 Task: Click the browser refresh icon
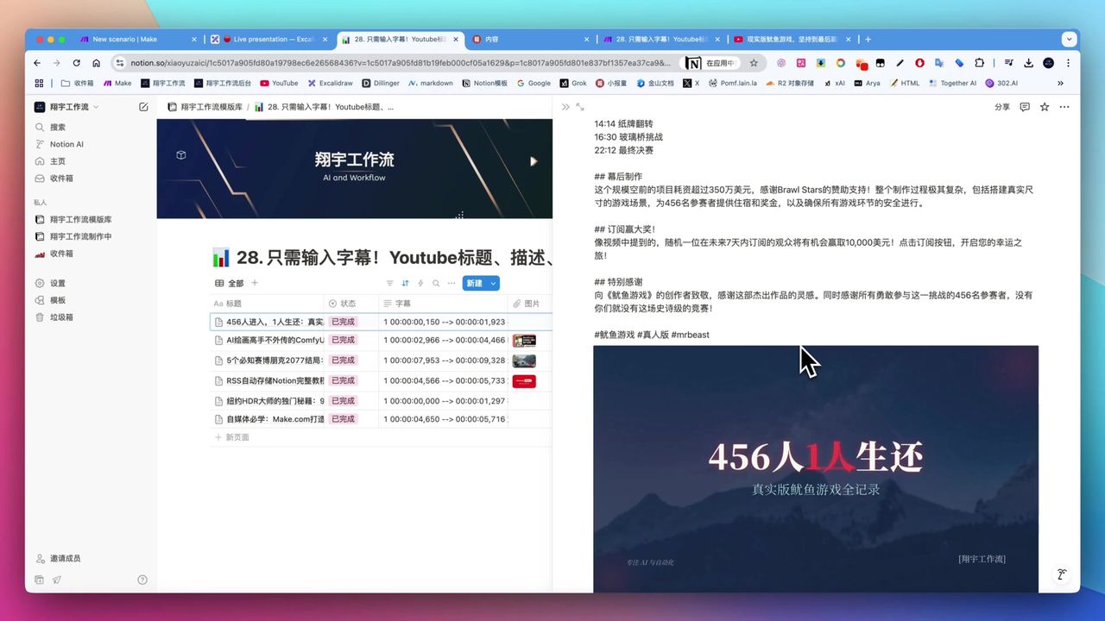(76, 63)
